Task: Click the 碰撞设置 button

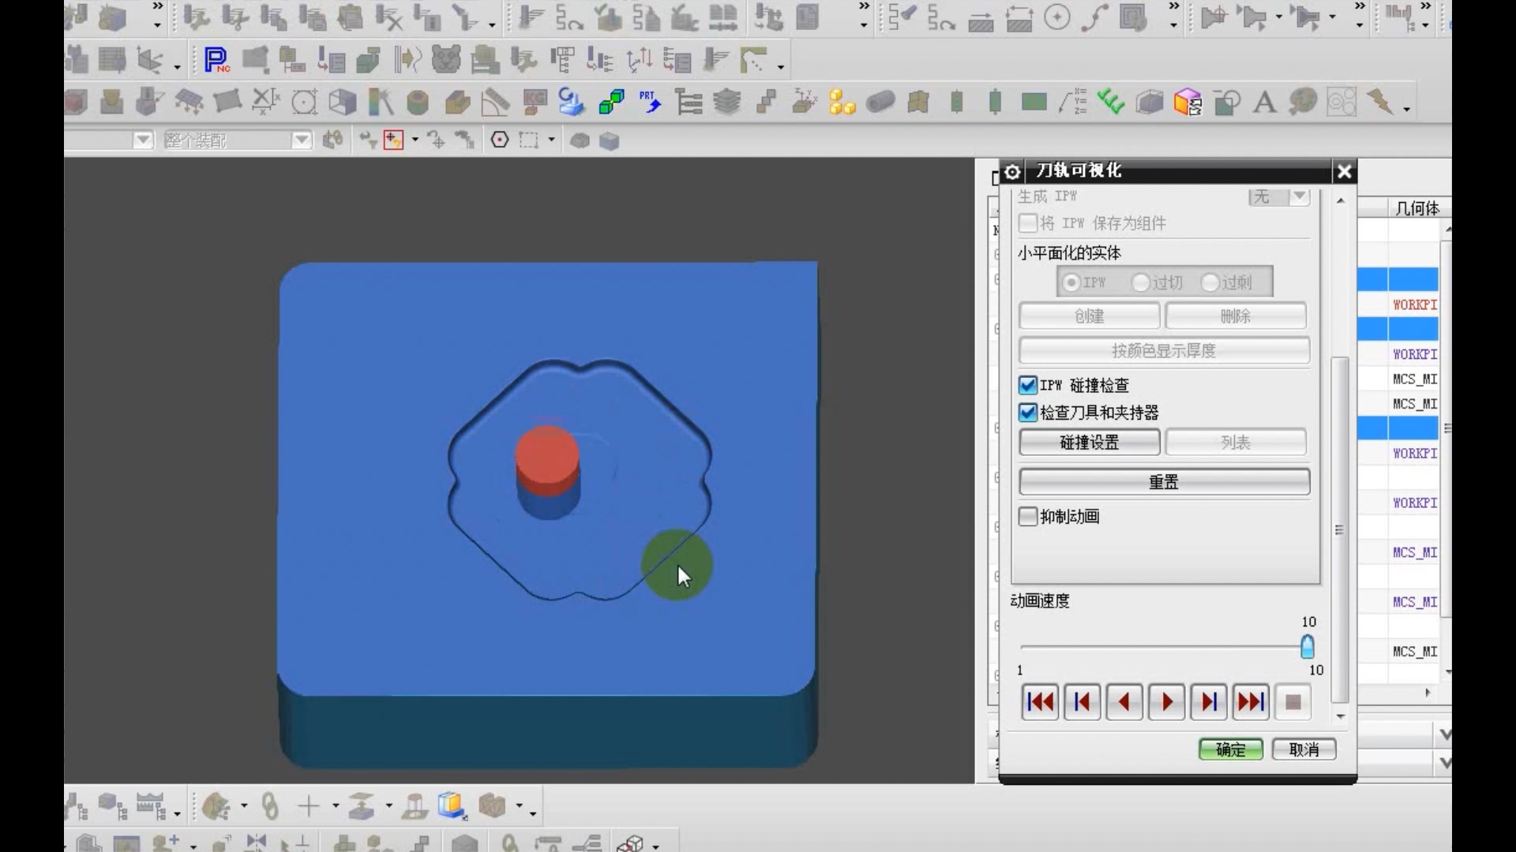Action: pyautogui.click(x=1089, y=443)
